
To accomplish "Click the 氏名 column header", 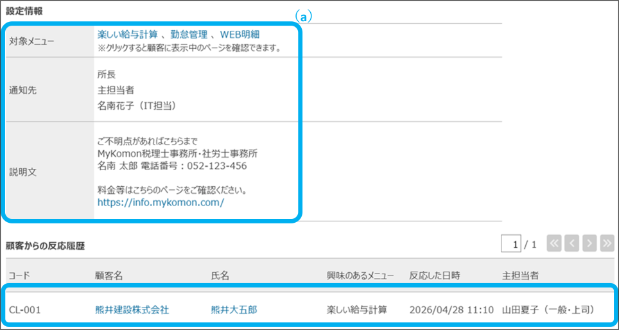I will pyautogui.click(x=220, y=276).
